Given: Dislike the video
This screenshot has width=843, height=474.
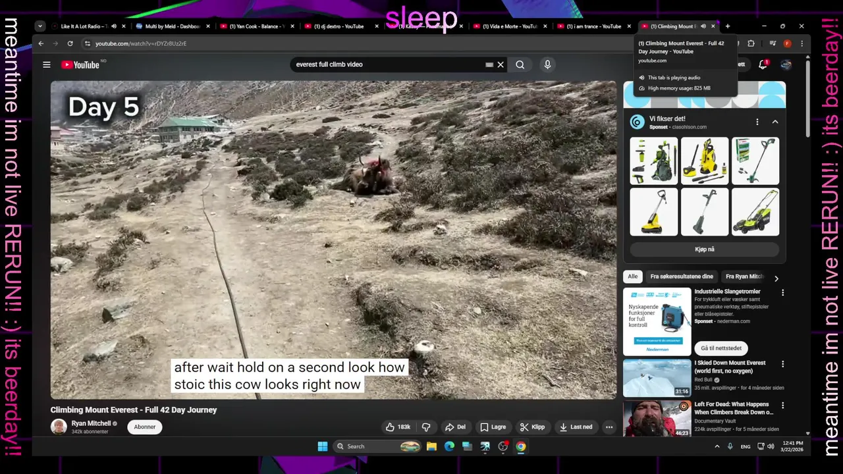Looking at the screenshot, I should click(426, 427).
